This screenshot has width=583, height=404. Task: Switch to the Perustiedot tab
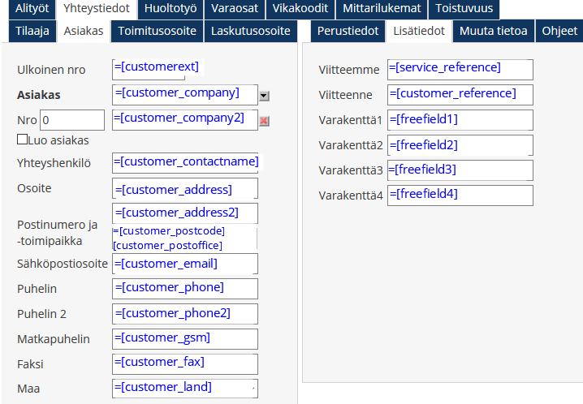coord(348,32)
